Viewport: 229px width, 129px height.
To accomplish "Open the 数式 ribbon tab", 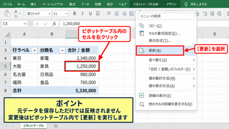I will pos(72,4).
